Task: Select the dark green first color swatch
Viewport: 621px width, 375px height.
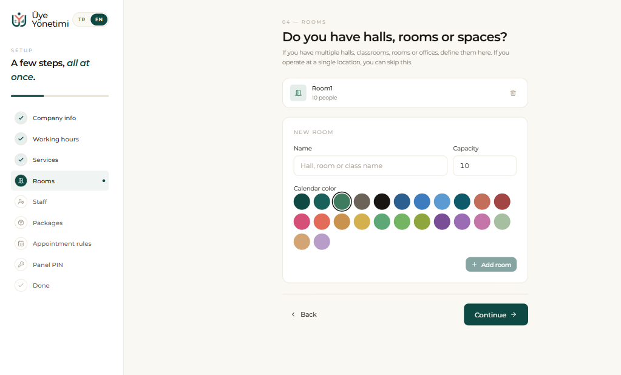Action: pos(302,201)
